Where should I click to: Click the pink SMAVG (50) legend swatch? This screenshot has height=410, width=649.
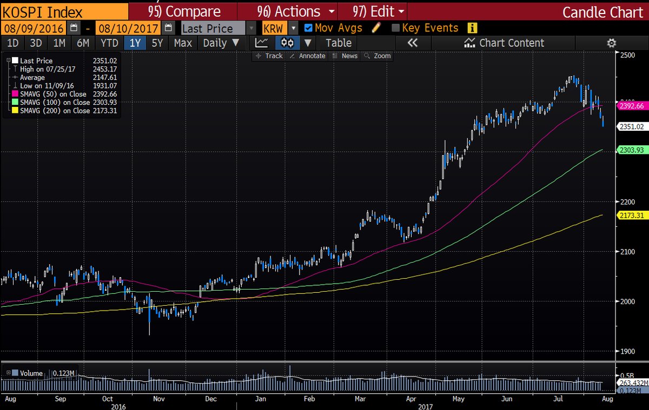point(15,94)
